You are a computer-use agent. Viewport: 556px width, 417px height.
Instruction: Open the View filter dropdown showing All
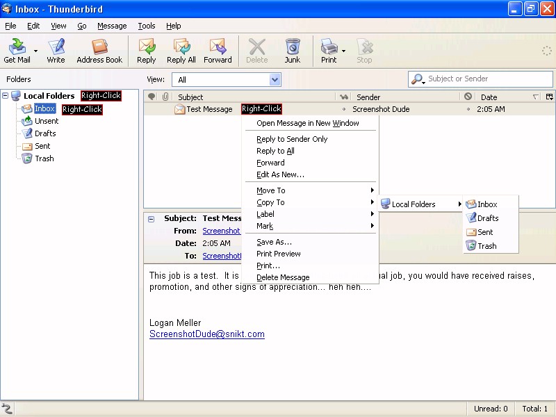(227, 79)
